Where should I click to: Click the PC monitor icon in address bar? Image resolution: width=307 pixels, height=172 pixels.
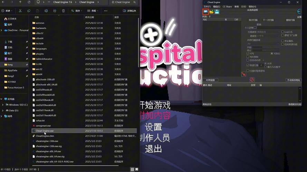(x=38, y=2)
